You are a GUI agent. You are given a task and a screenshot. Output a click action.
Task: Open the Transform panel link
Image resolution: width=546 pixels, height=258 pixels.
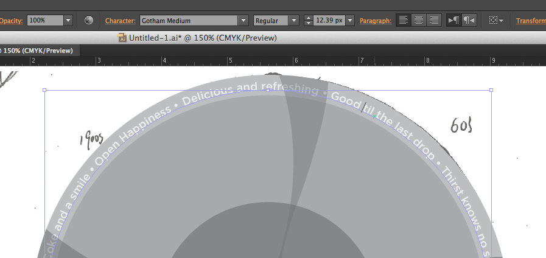[x=531, y=21]
